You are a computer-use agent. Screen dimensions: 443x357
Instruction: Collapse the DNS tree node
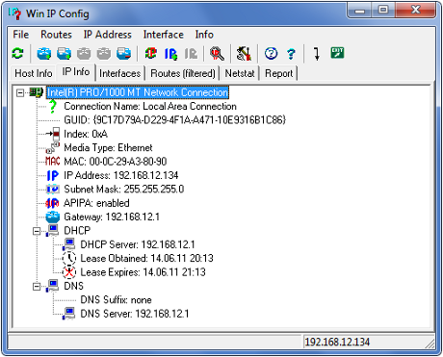pos(37,286)
